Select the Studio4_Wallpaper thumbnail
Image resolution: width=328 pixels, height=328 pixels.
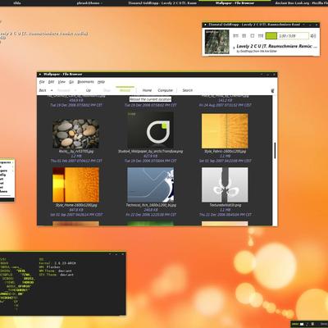coord(151,130)
